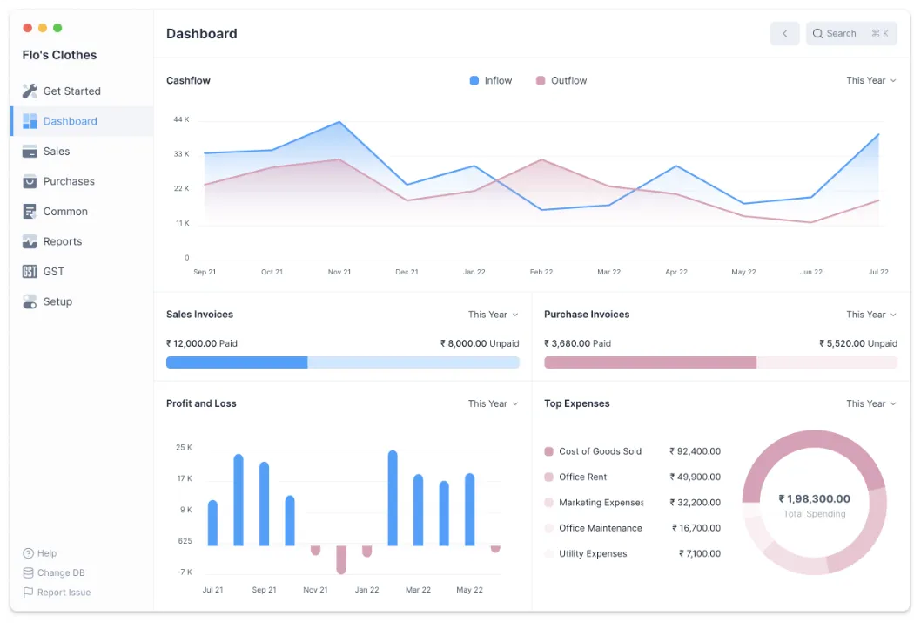Click the Jul 22 label on Cashflow axis
This screenshot has width=914, height=623.
click(878, 272)
